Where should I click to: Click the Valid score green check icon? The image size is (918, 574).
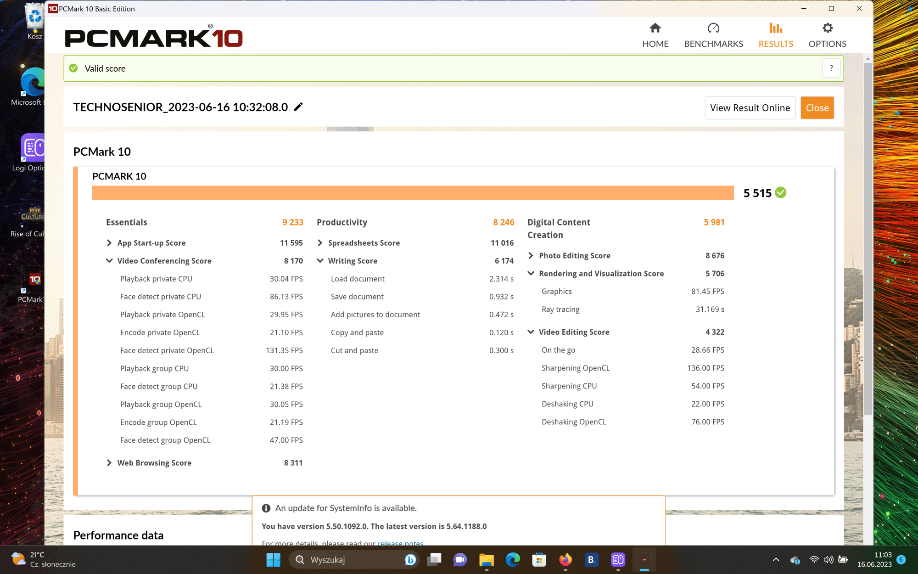tap(73, 68)
